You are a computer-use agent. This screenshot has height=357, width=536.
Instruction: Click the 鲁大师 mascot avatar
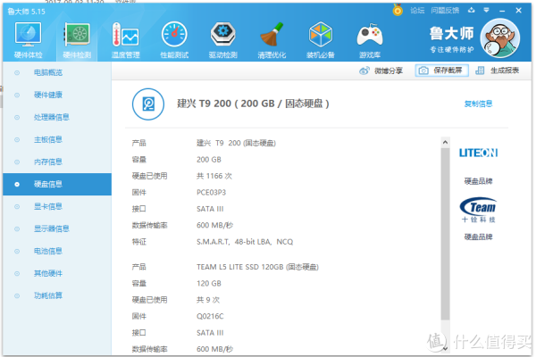[x=500, y=38]
